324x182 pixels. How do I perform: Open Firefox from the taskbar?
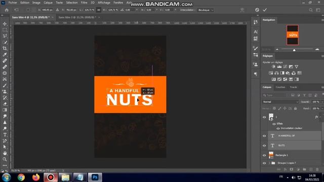tap(36, 177)
